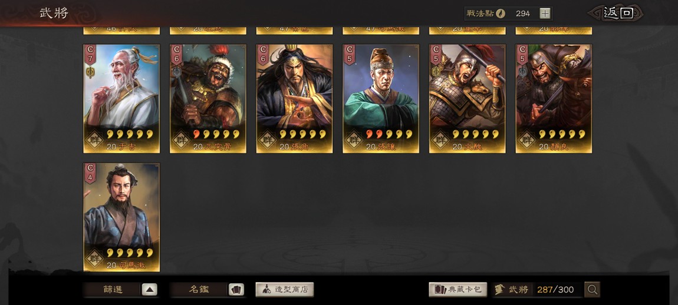Select the 張角 general card
Image resolution: width=678 pixels, height=305 pixels.
(x=294, y=98)
